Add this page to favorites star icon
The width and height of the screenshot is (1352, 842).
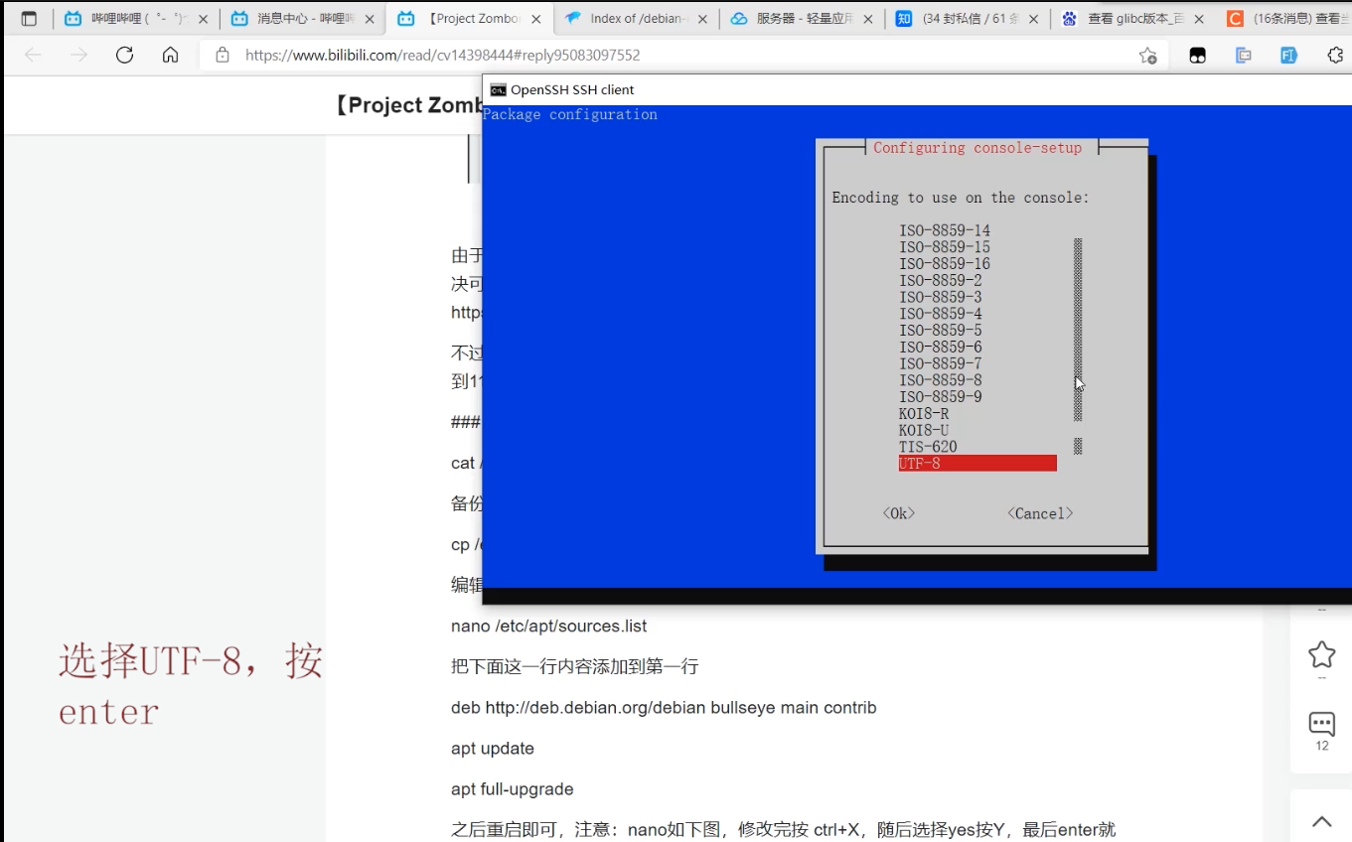1147,56
